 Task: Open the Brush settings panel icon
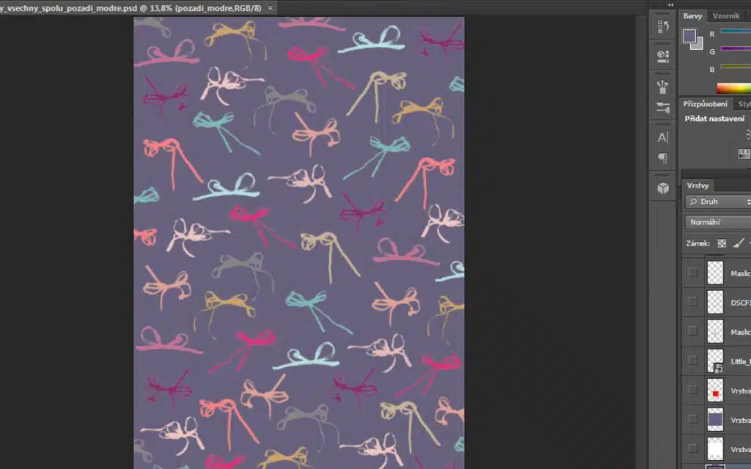pyautogui.click(x=663, y=108)
